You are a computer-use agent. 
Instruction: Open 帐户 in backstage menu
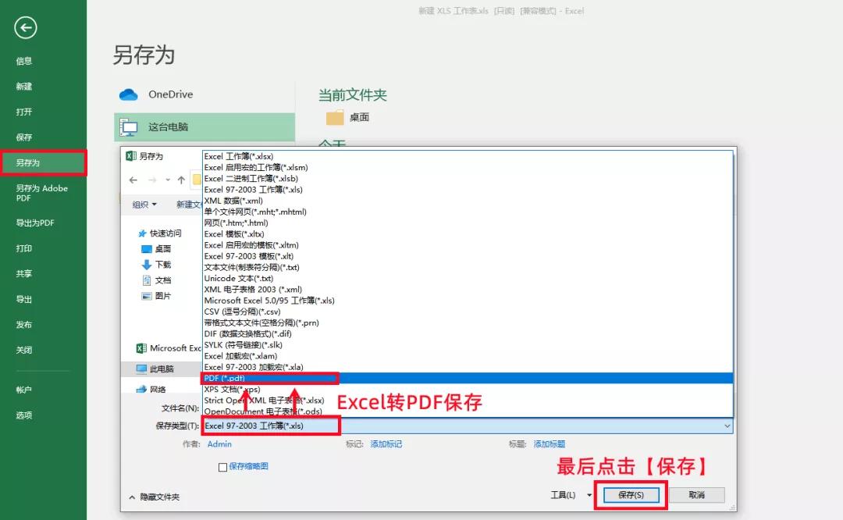click(x=23, y=390)
